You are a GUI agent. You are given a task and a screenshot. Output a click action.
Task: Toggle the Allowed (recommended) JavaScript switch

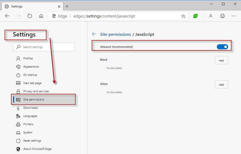(x=222, y=47)
